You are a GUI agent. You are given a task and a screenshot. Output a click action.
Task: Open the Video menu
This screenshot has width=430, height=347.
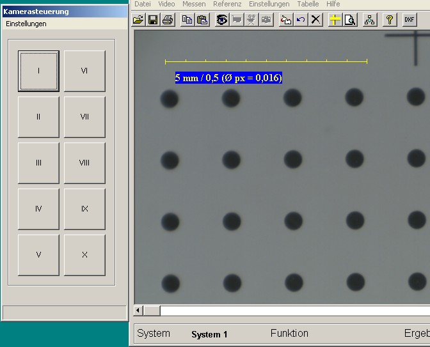coord(166,4)
